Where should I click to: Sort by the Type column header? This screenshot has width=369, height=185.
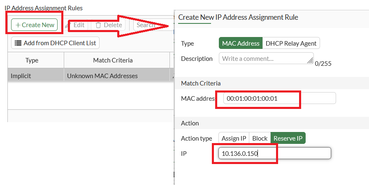pos(32,60)
